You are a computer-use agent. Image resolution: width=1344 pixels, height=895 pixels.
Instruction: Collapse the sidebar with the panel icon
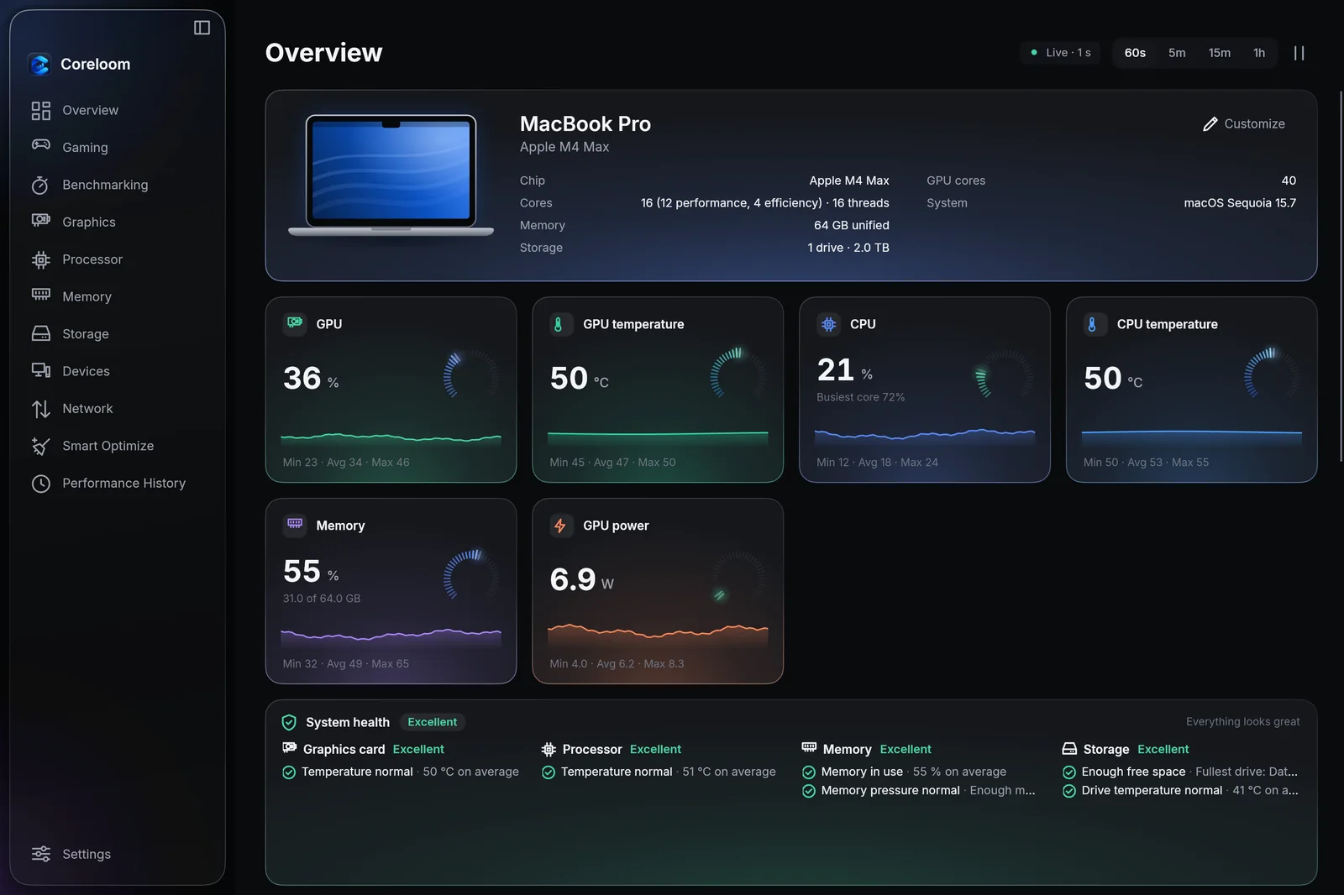coord(202,28)
